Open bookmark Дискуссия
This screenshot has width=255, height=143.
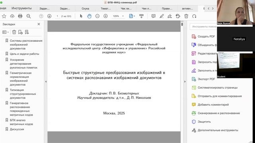tap(17, 129)
